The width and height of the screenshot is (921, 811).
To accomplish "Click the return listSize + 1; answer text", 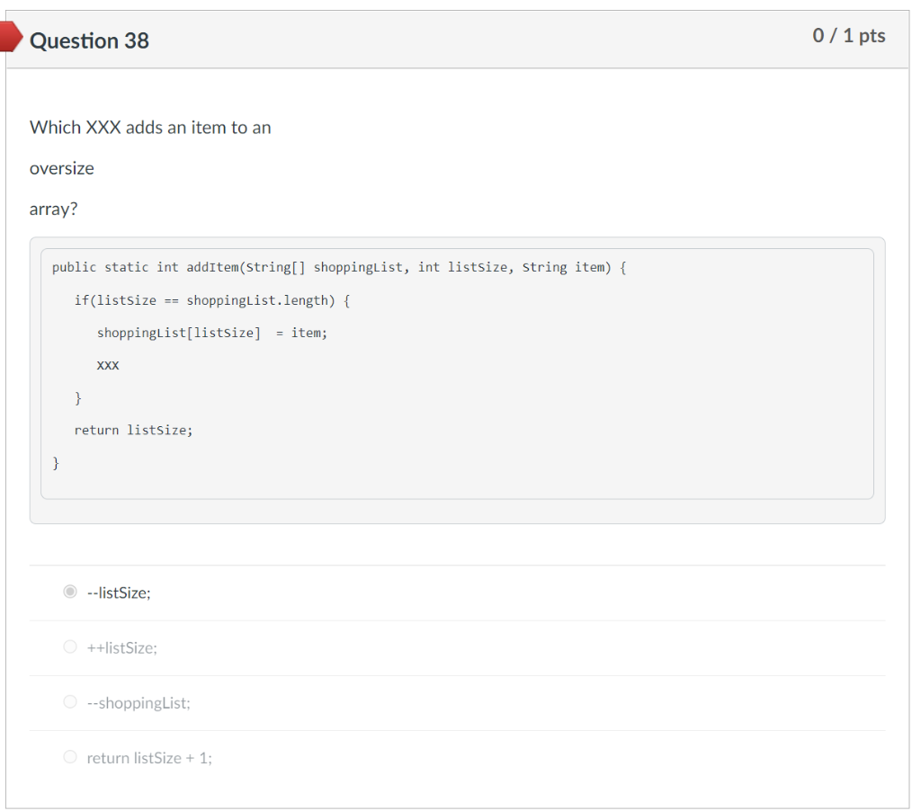I will click(x=149, y=758).
